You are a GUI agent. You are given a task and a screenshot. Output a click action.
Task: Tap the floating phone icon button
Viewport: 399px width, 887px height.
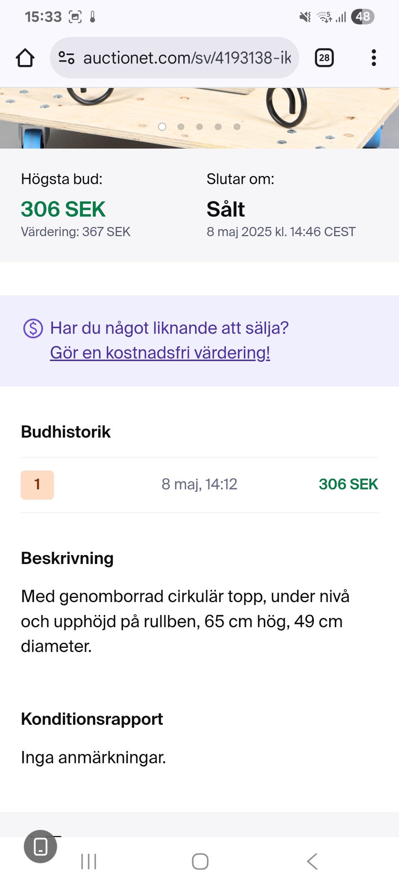(40, 846)
